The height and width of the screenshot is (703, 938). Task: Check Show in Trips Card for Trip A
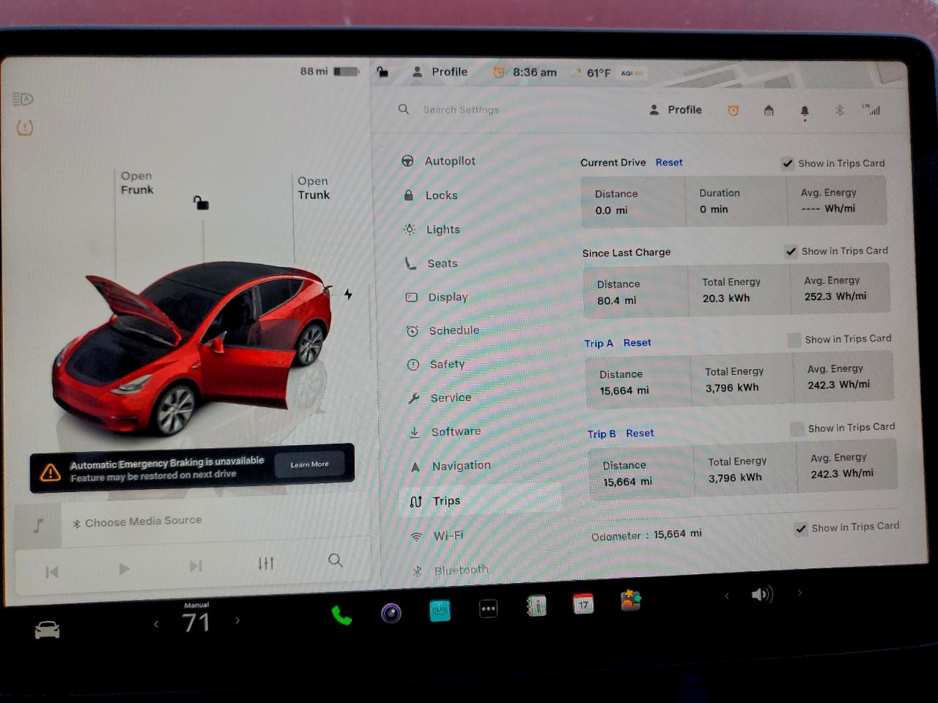[794, 340]
